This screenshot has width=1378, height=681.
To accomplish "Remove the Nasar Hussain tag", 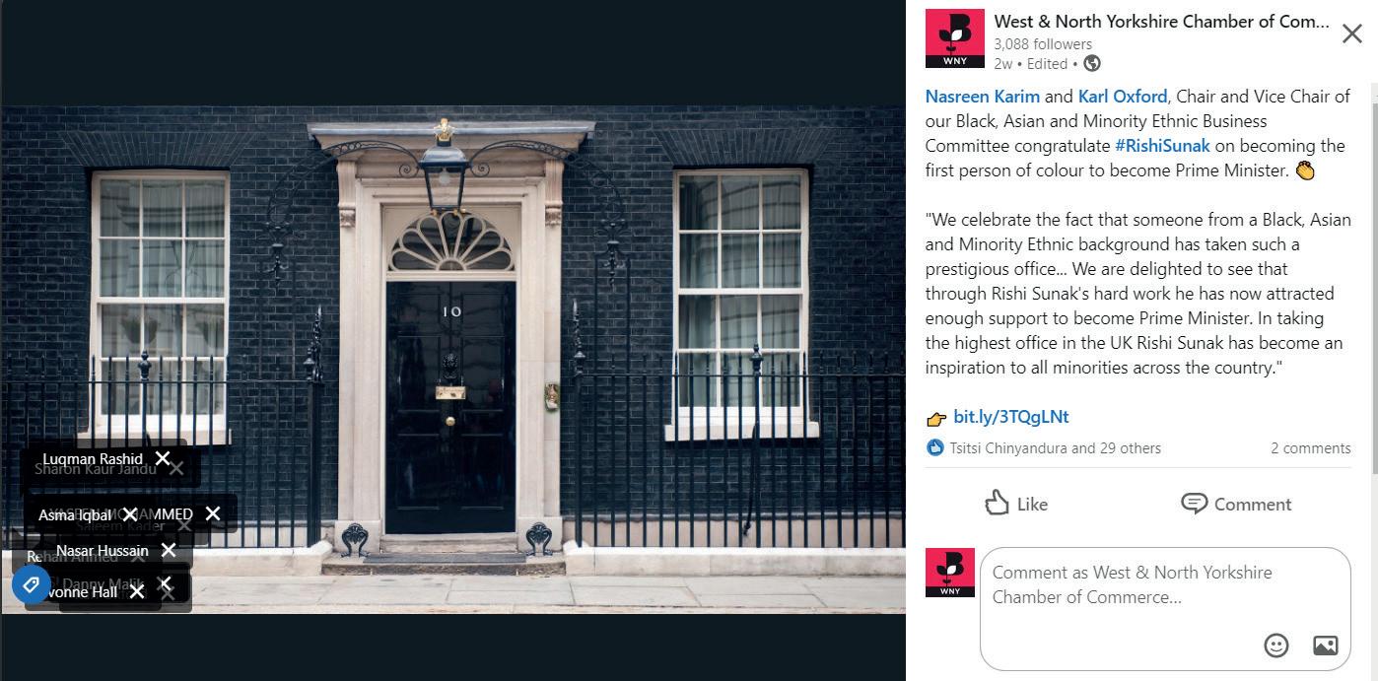I will pyautogui.click(x=169, y=550).
